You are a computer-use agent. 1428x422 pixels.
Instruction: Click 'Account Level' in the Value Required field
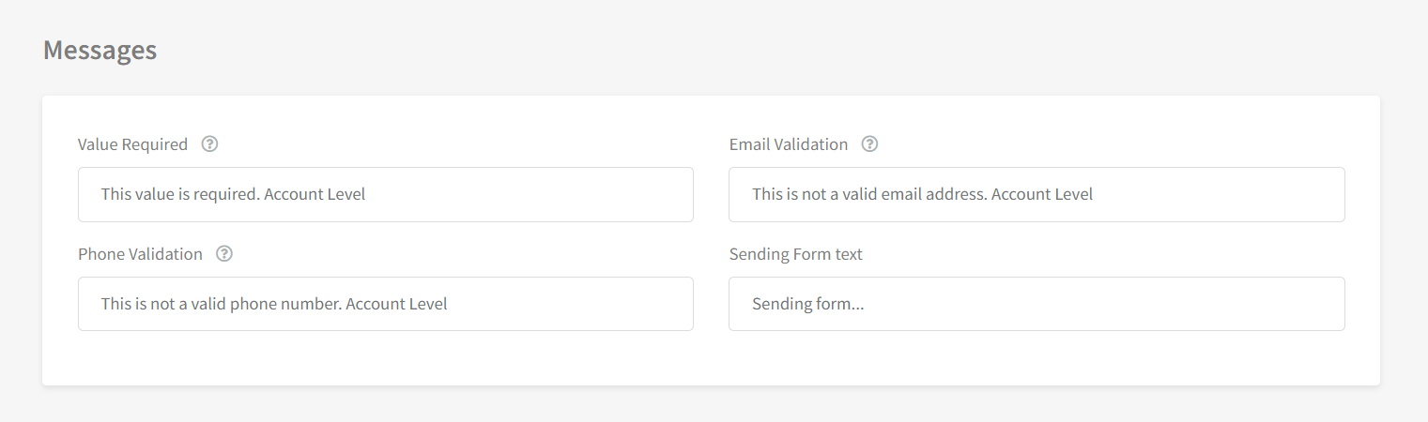point(315,194)
